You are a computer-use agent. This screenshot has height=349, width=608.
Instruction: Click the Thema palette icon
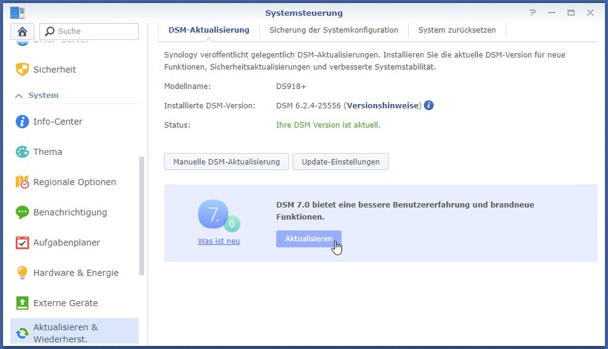click(x=22, y=152)
